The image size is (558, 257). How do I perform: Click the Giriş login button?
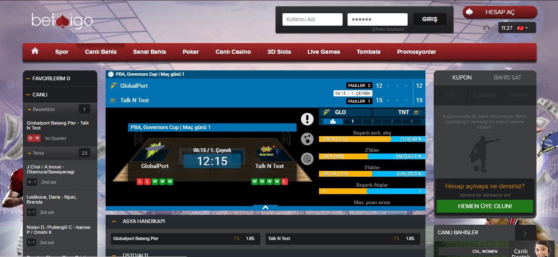(x=430, y=19)
